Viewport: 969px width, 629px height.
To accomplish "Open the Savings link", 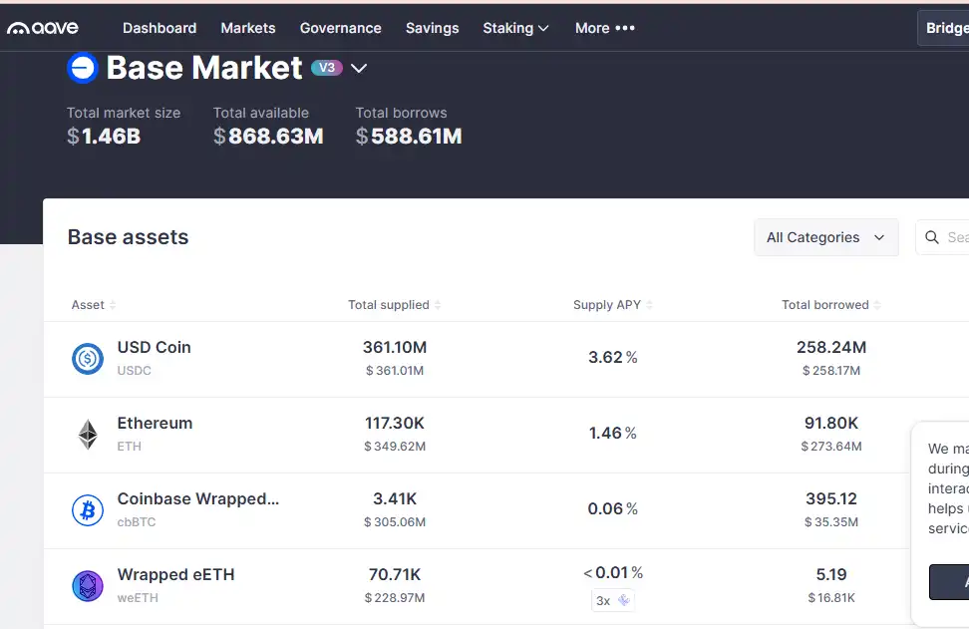I will (432, 28).
